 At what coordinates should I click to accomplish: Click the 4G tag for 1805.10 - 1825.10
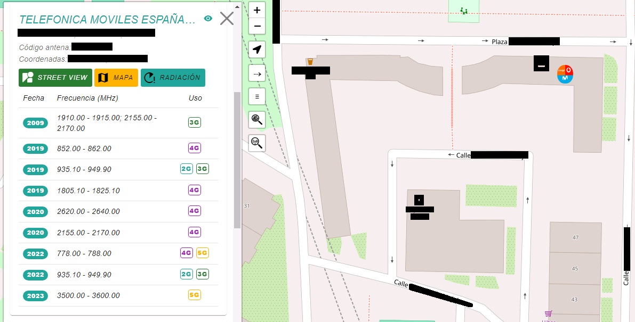(x=195, y=191)
